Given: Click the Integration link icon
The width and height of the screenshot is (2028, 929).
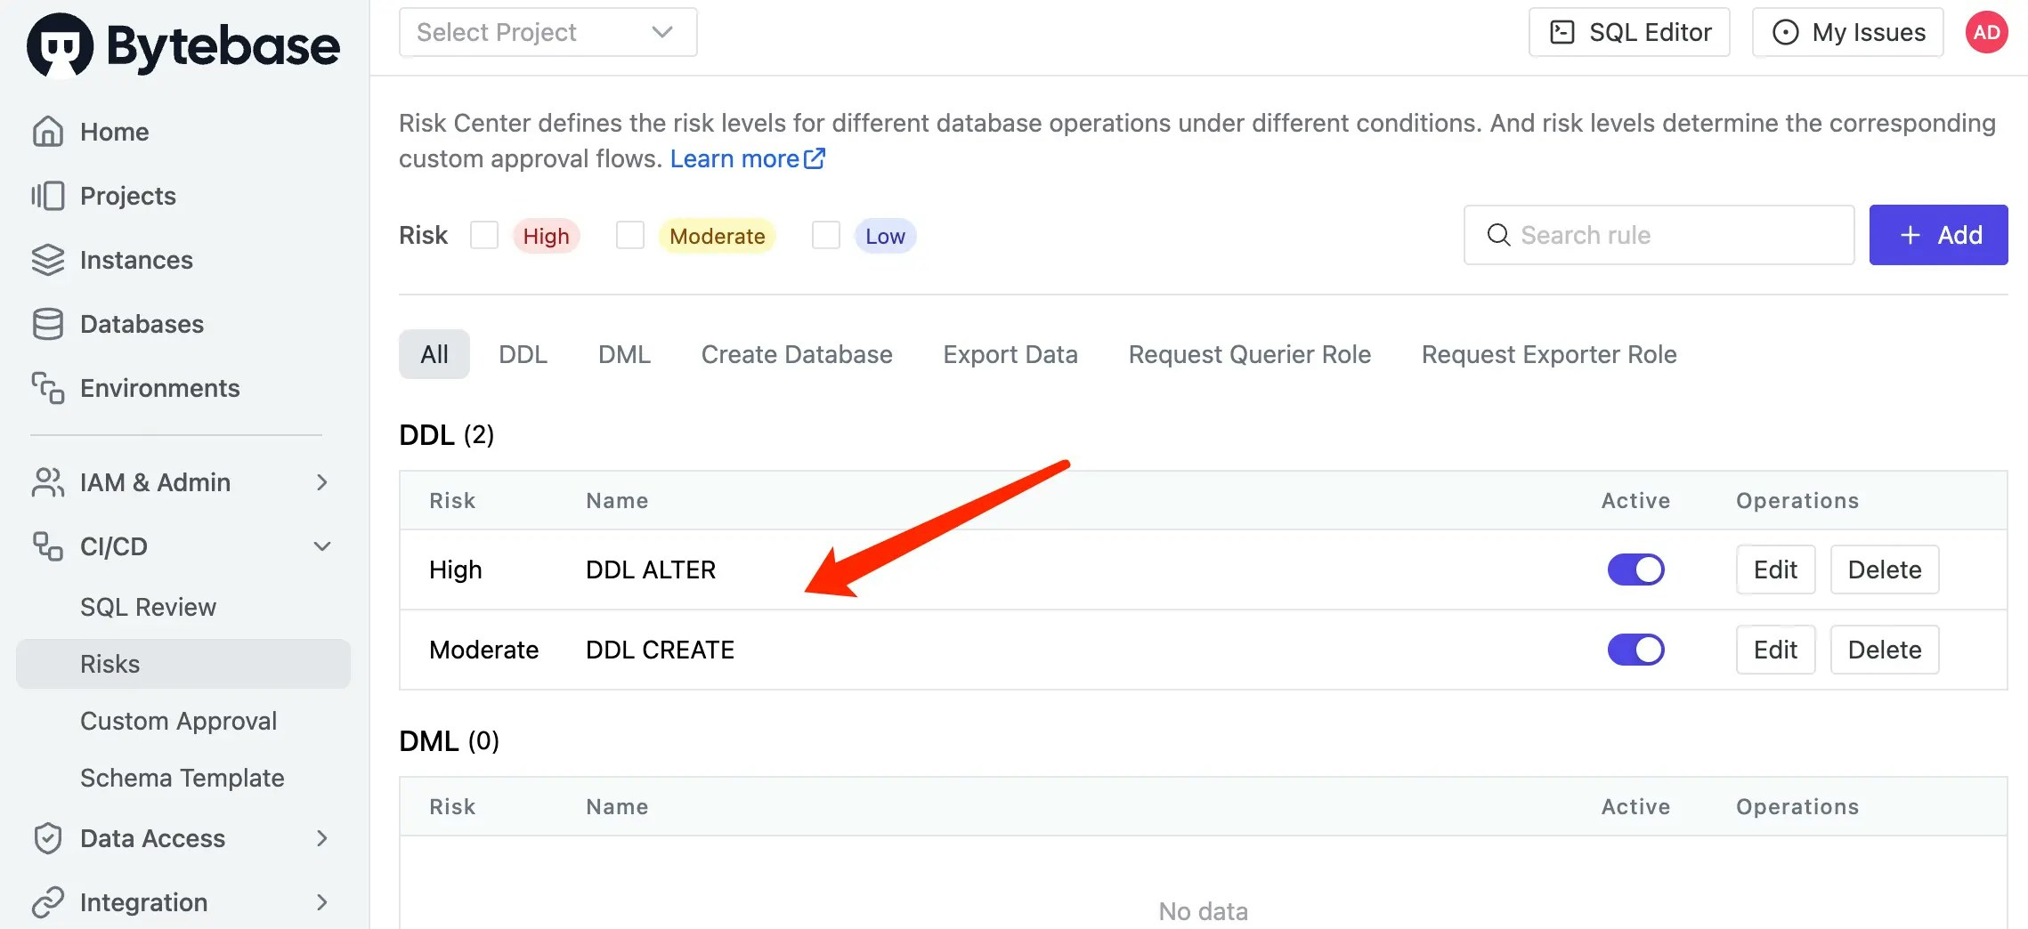Looking at the screenshot, I should 48,902.
